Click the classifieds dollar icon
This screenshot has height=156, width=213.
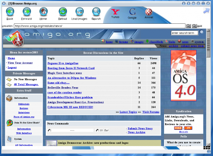click(x=147, y=41)
